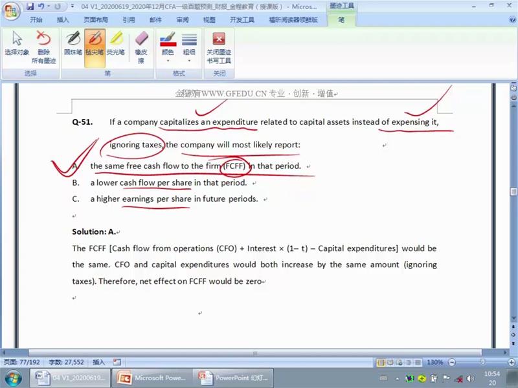518x388 pixels.
Task: Click zoom out minus button
Action: click(x=452, y=363)
